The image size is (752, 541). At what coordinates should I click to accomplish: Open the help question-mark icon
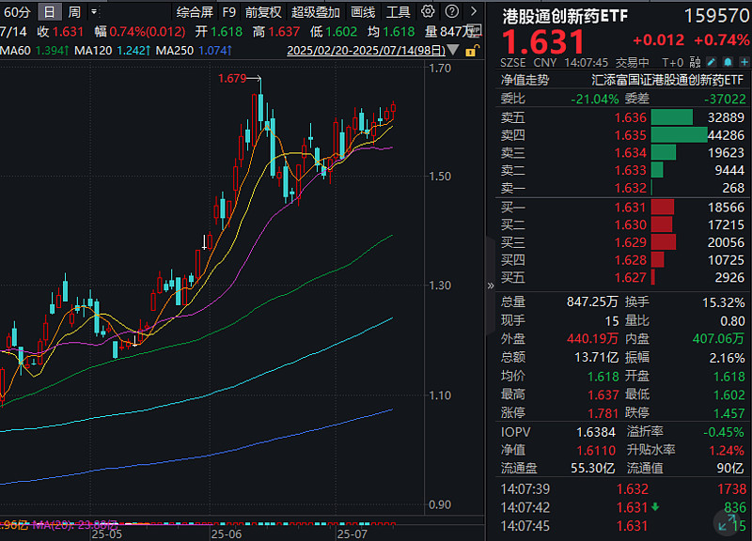click(x=452, y=11)
